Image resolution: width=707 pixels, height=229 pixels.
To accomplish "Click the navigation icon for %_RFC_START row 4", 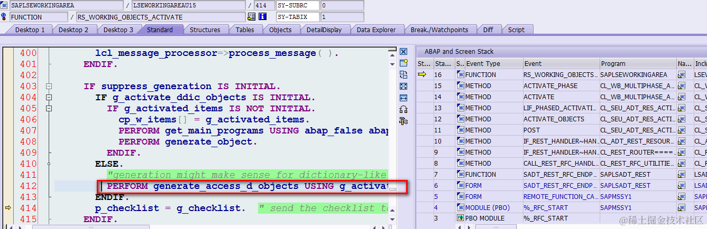I will (682, 207).
